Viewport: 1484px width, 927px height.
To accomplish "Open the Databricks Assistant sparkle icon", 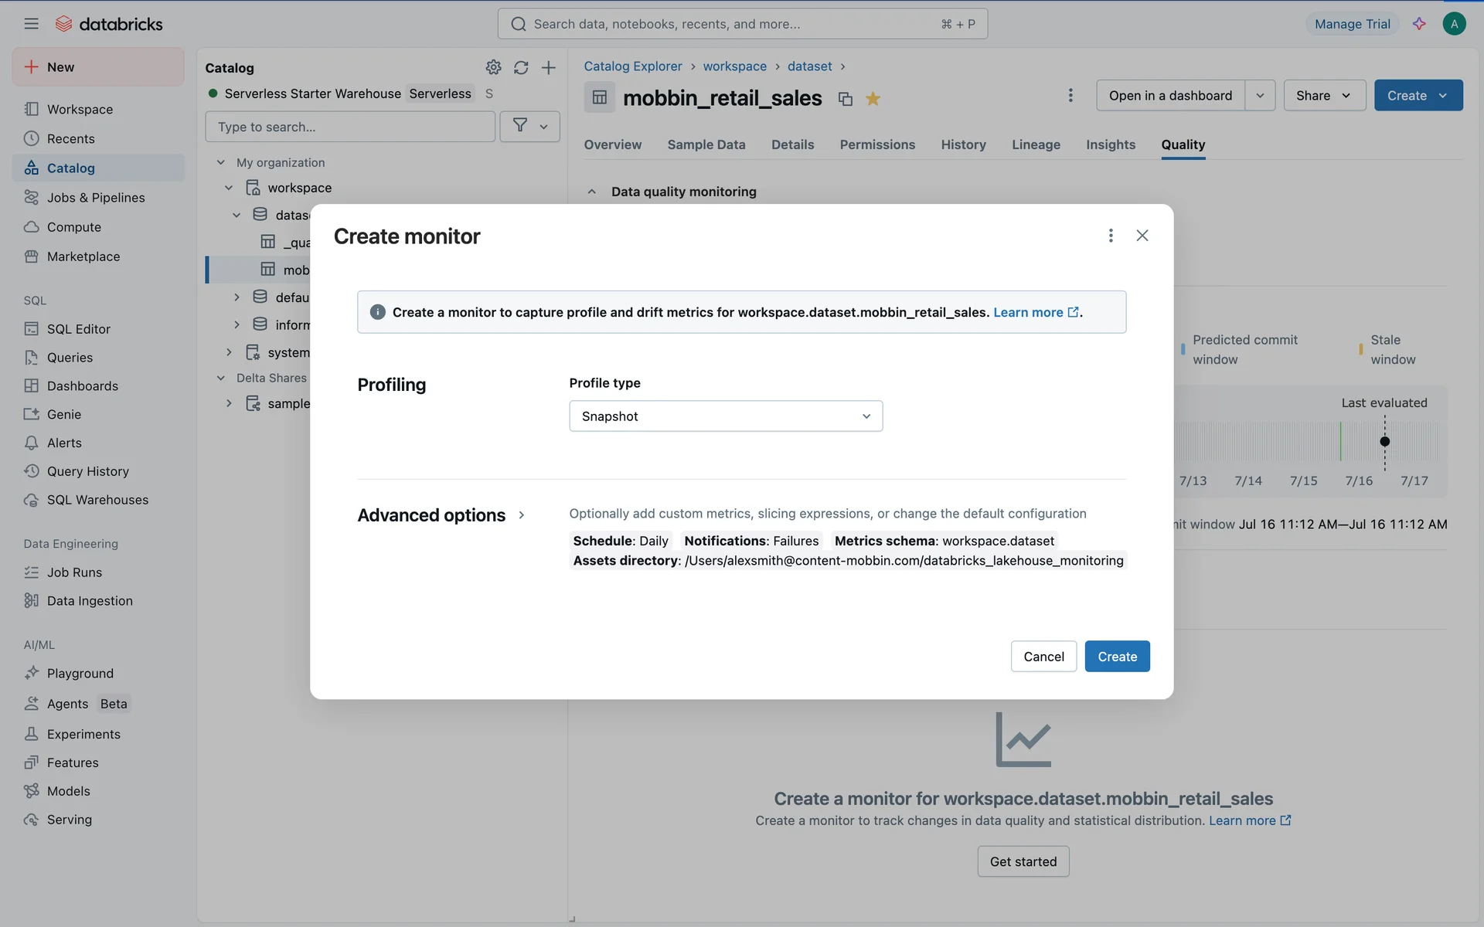I will click(x=1419, y=24).
